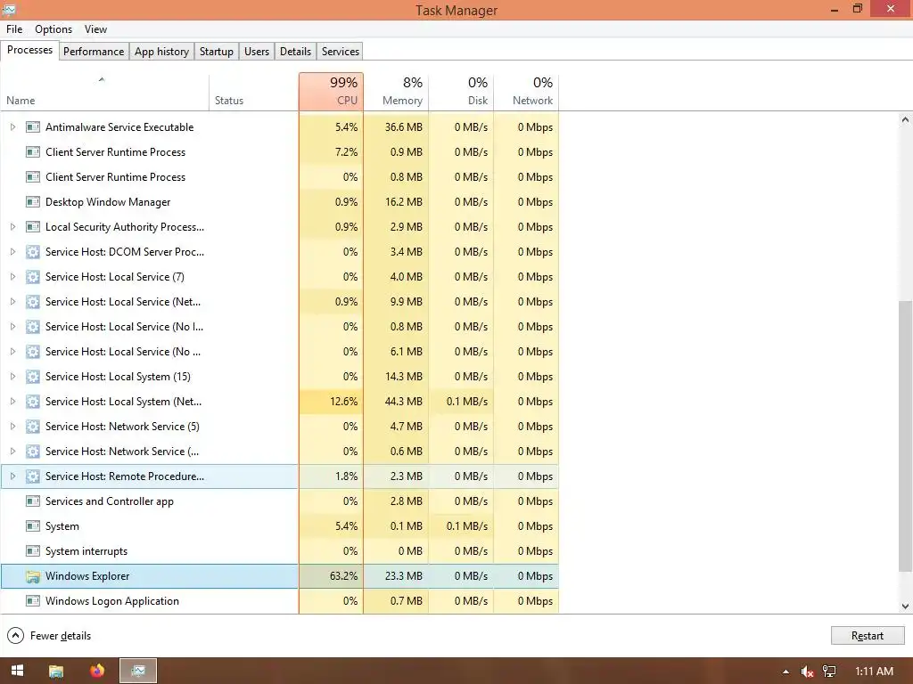Switch to the App history tab
Viewport: 913px width, 684px height.
click(162, 51)
